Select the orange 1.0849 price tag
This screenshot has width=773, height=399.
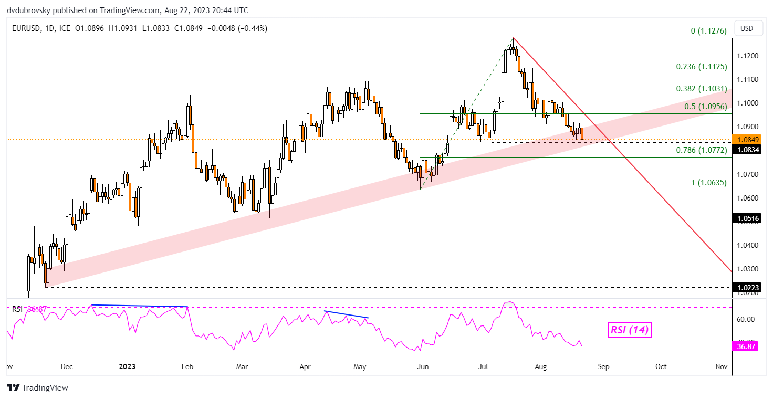(746, 140)
